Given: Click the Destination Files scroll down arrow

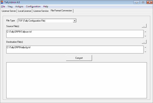Looking at the screenshot, I should coord(145,52).
